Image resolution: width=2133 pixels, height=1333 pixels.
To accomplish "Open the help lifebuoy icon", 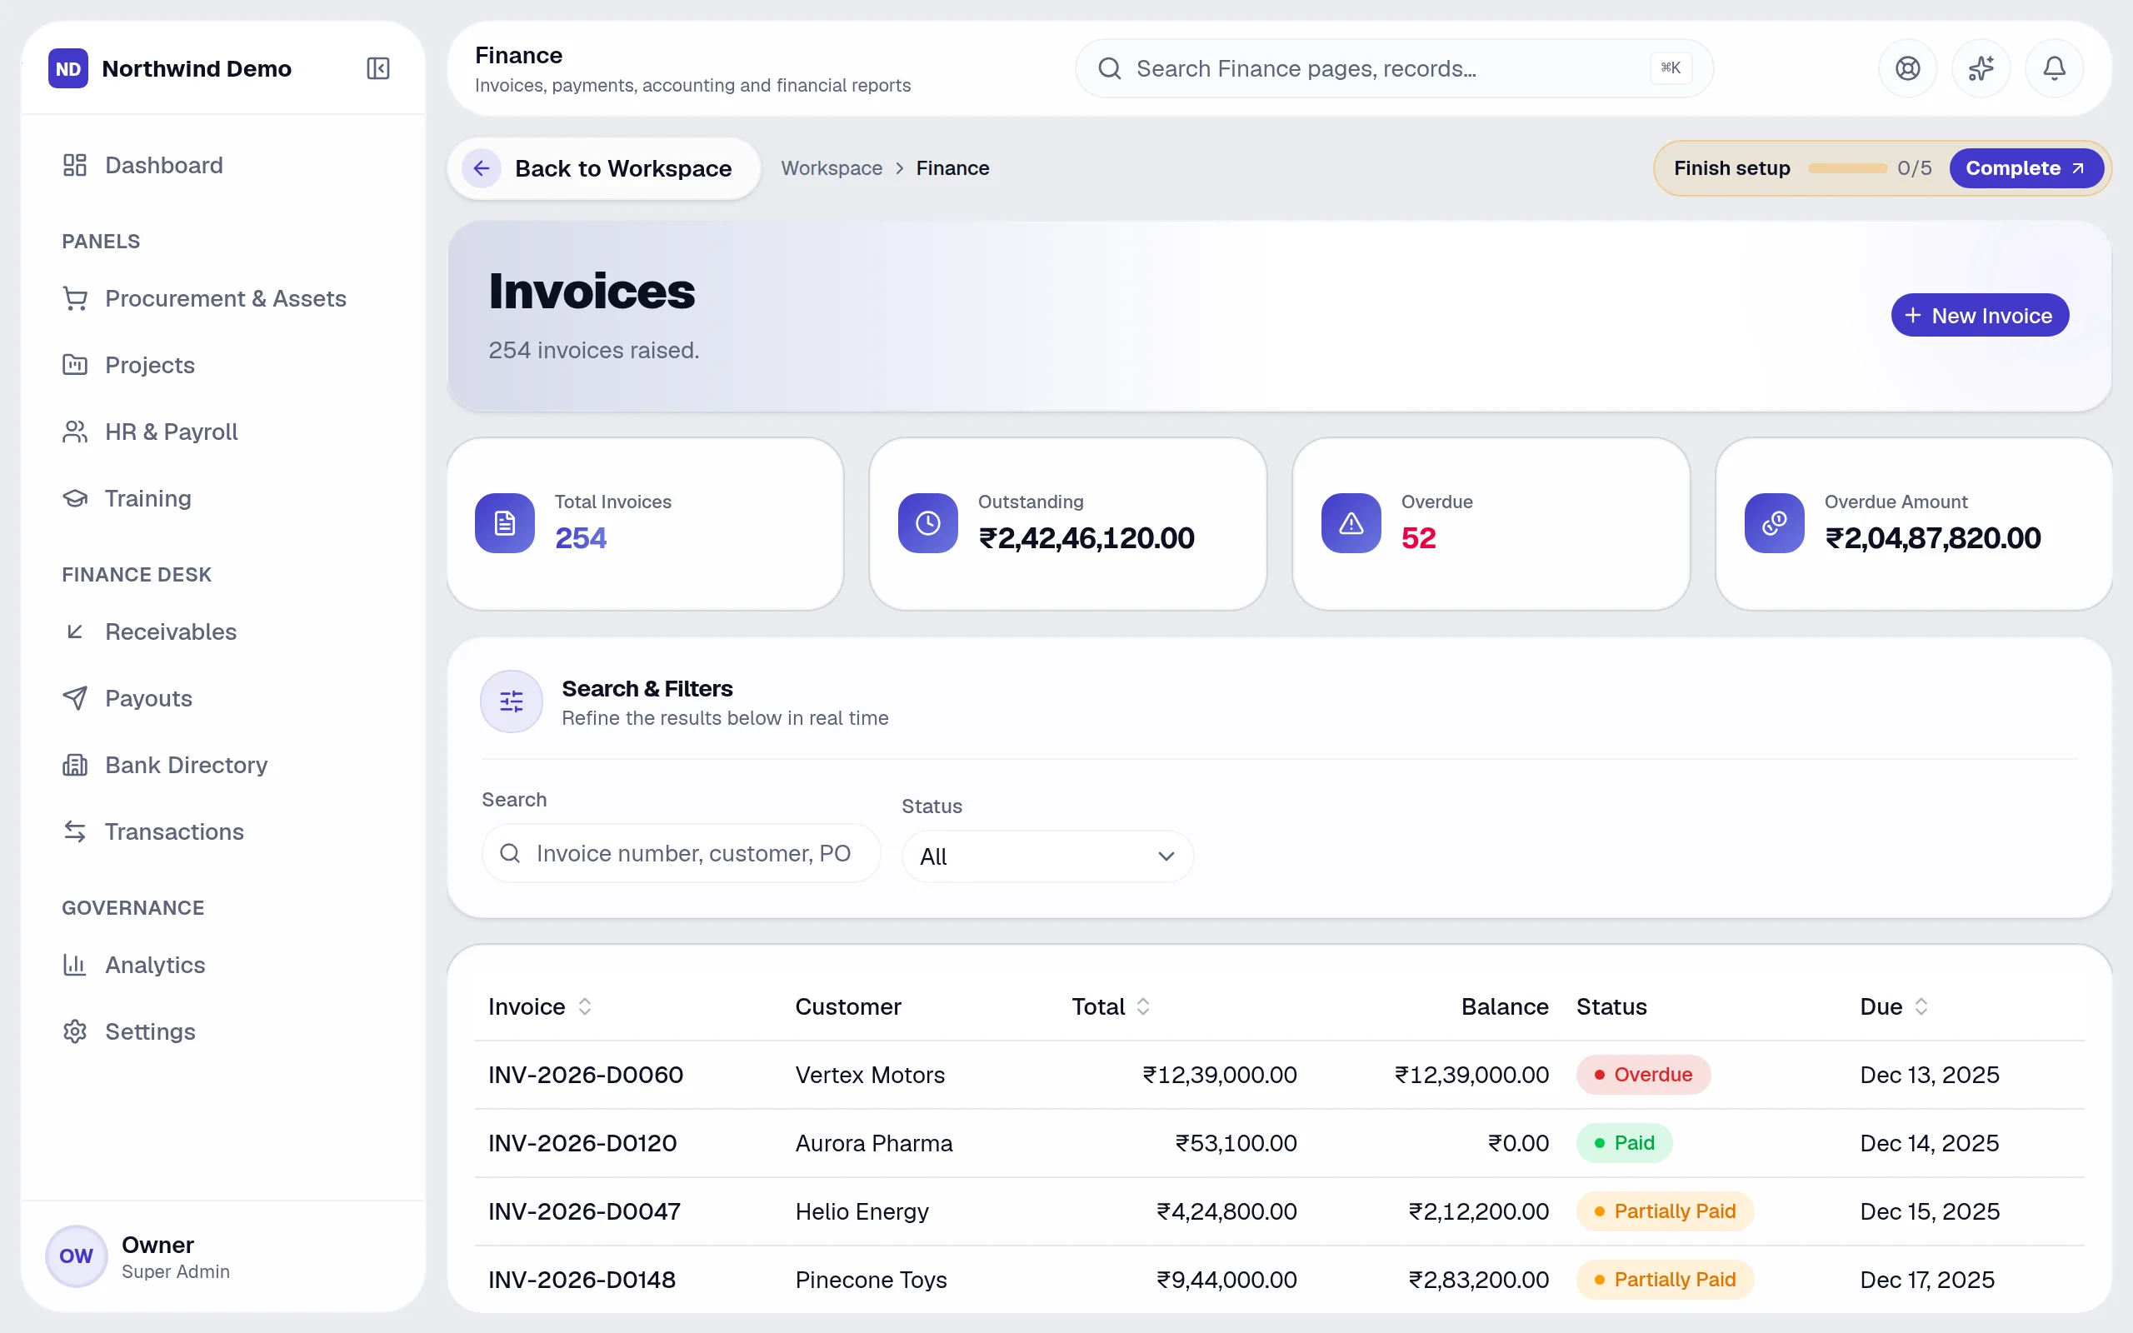I will pyautogui.click(x=1907, y=67).
